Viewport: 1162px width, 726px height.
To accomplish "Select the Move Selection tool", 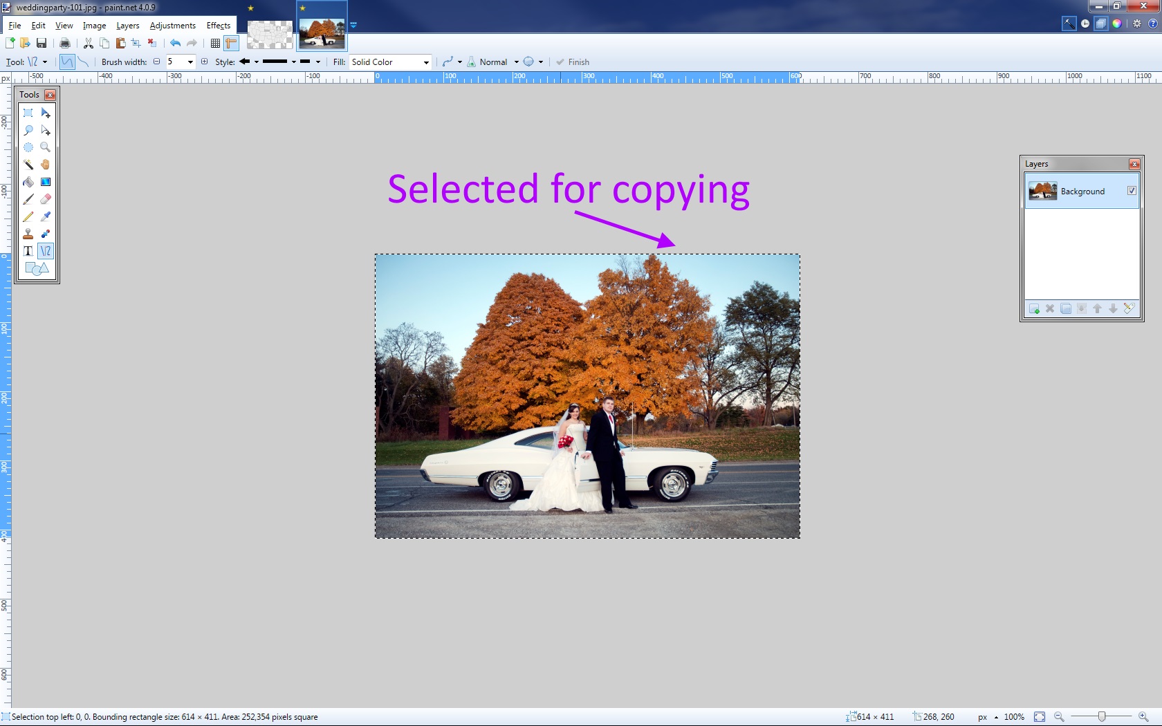I will tap(46, 130).
